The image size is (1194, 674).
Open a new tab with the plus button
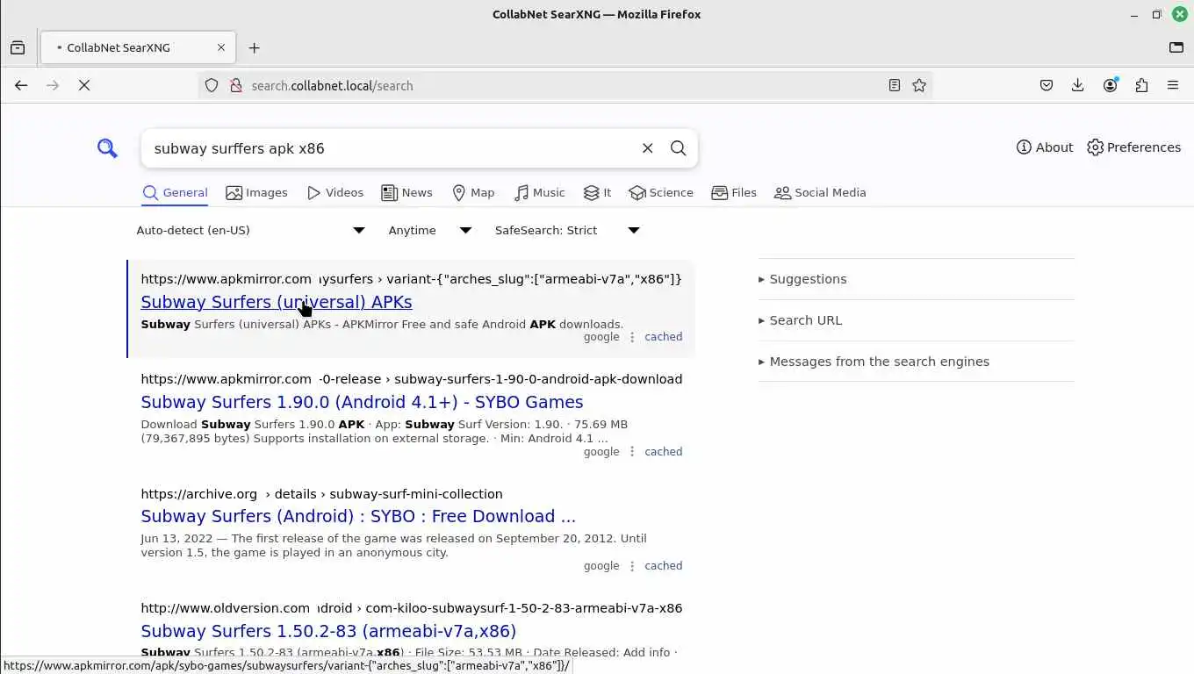pos(255,47)
